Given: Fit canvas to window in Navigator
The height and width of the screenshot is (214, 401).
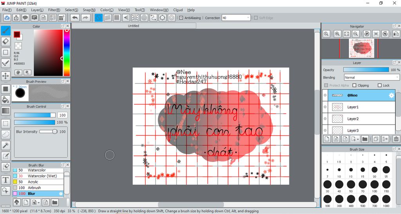Looking at the screenshot, I should (x=347, y=34).
